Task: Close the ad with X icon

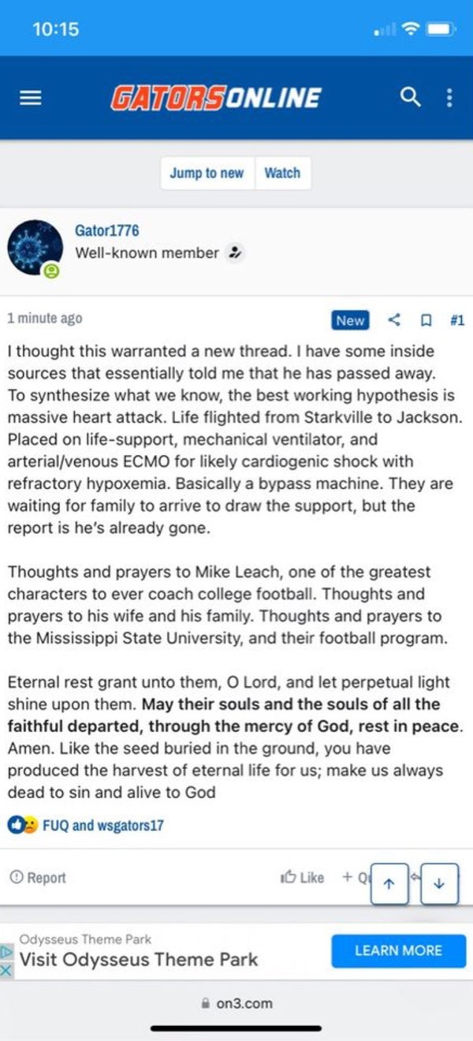Action: pyautogui.click(x=6, y=971)
